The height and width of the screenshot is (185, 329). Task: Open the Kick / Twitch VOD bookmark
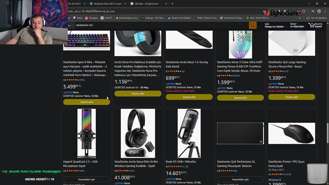tap(258, 18)
